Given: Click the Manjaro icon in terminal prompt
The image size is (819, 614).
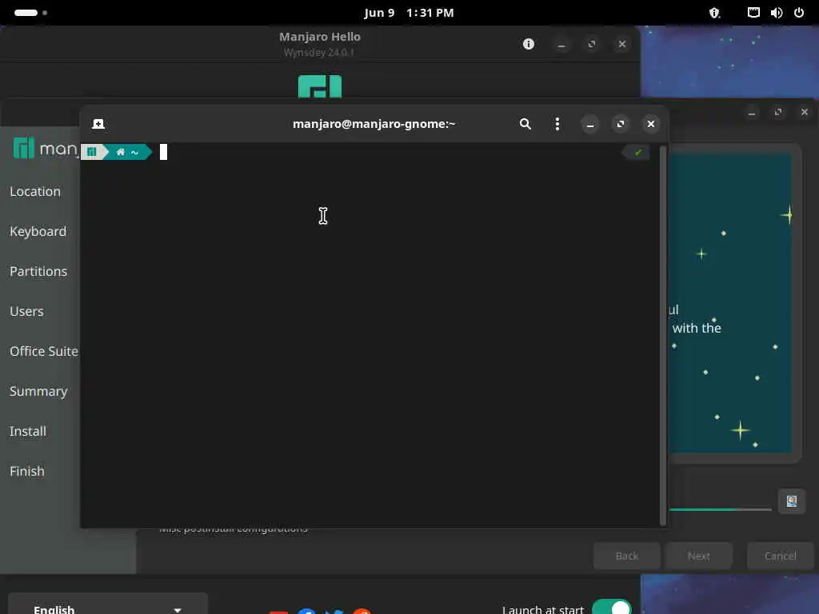Looking at the screenshot, I should [92, 152].
